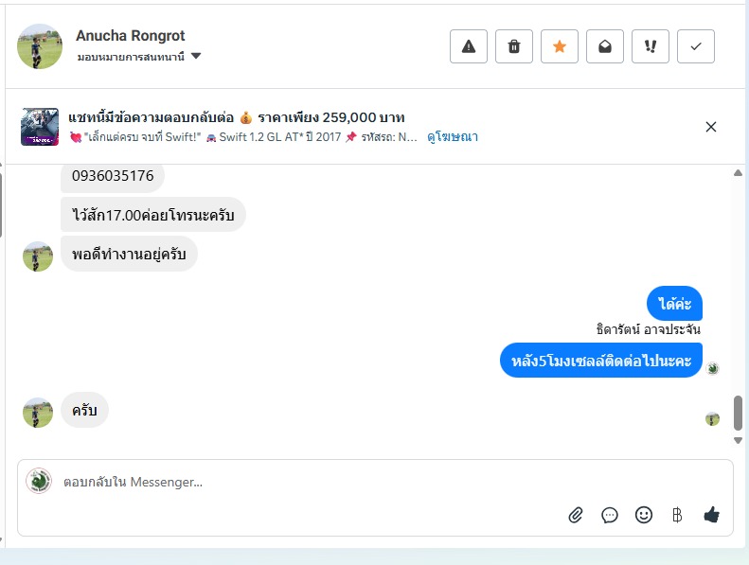
Task: Select the last ครับ message bubble
Action: click(84, 410)
